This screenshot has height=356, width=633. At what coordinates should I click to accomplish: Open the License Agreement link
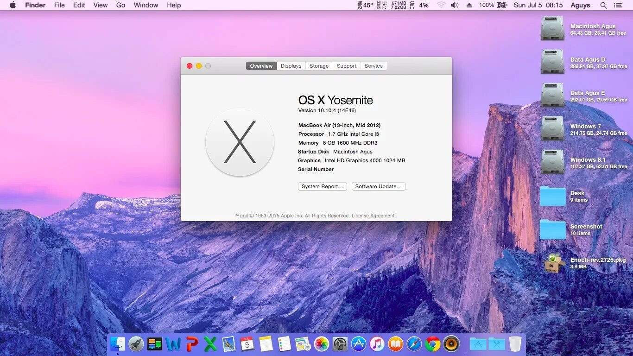coord(373,216)
